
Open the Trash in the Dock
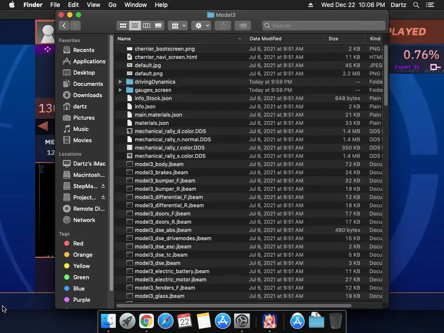(336, 321)
